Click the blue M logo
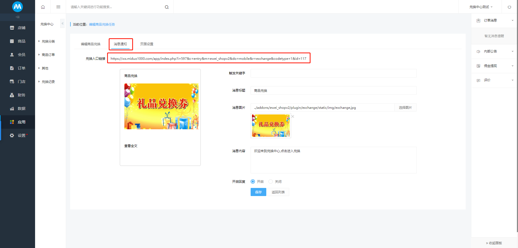The image size is (518, 248). [18, 7]
